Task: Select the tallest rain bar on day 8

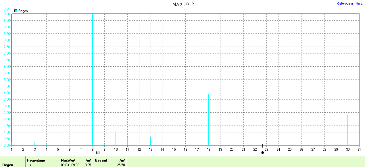Action: [x=93, y=80]
